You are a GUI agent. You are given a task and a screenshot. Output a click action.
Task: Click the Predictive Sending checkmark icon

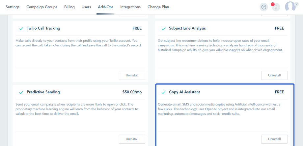point(21,92)
